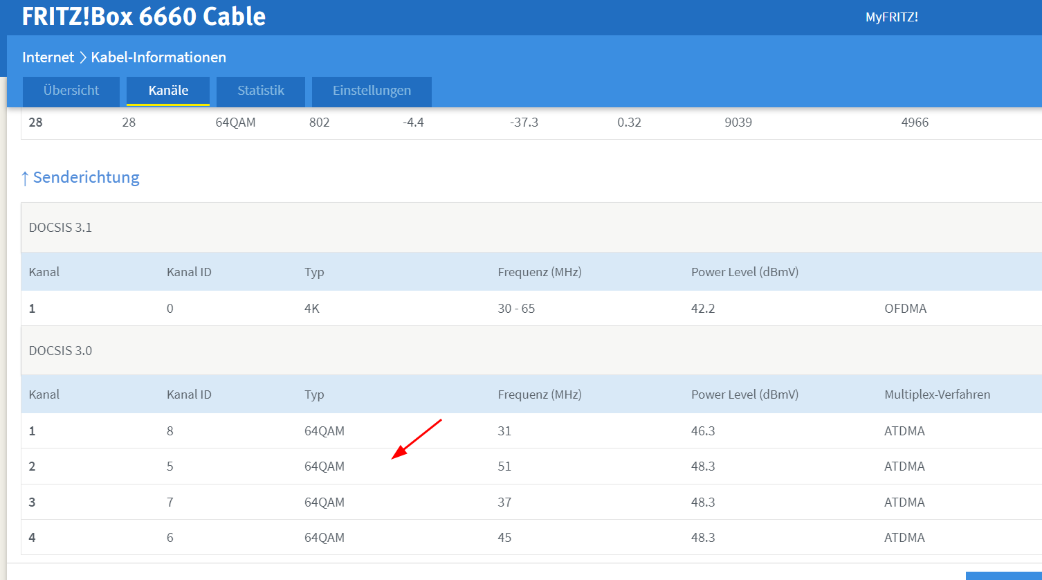Open the Übersicht tab
This screenshot has height=580, width=1042.
click(x=71, y=91)
